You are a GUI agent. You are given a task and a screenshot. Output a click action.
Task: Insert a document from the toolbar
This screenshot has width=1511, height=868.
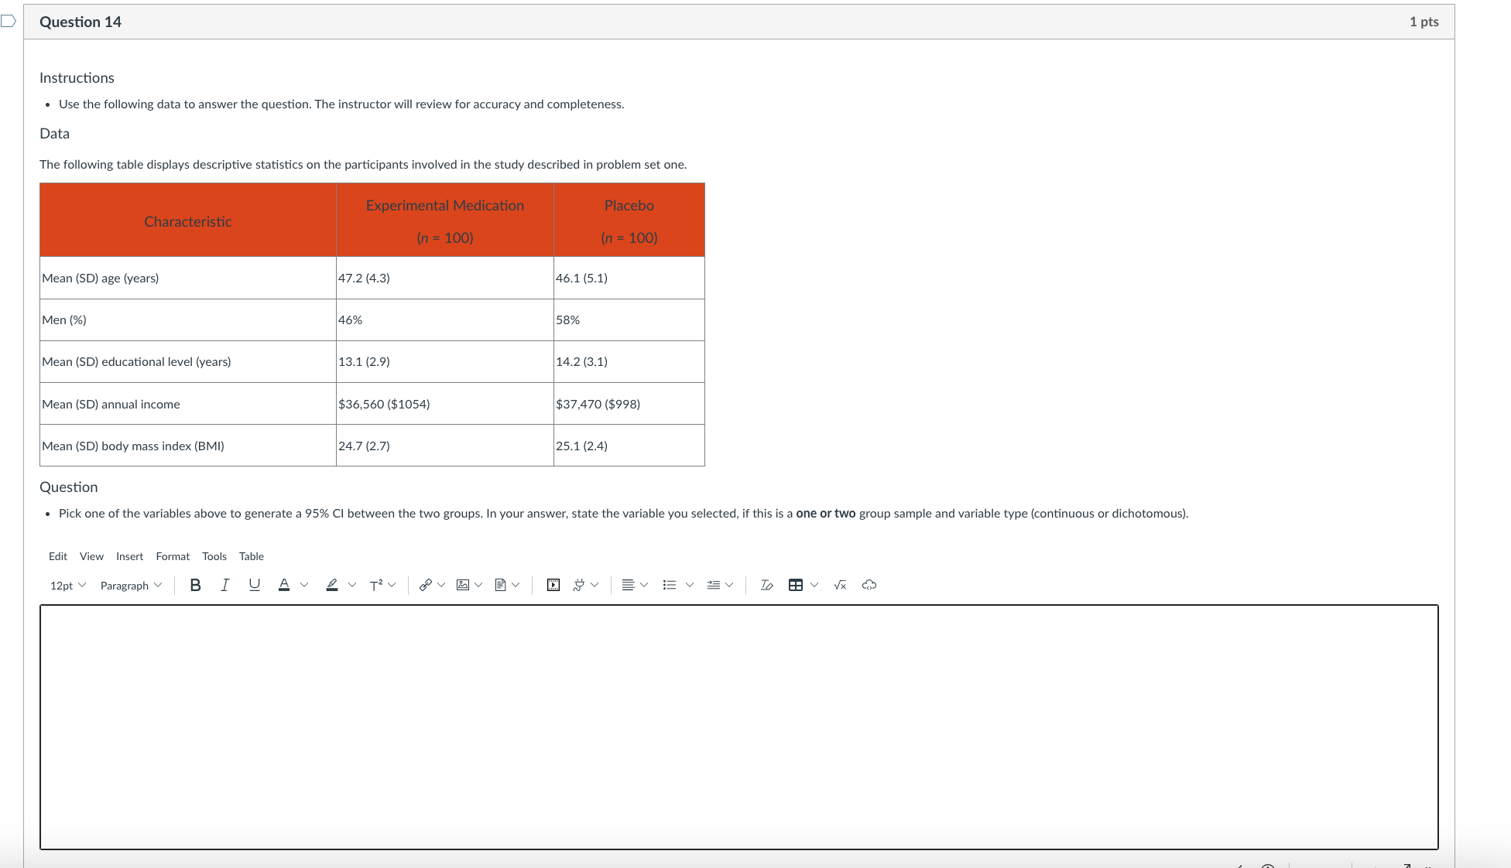click(x=500, y=585)
